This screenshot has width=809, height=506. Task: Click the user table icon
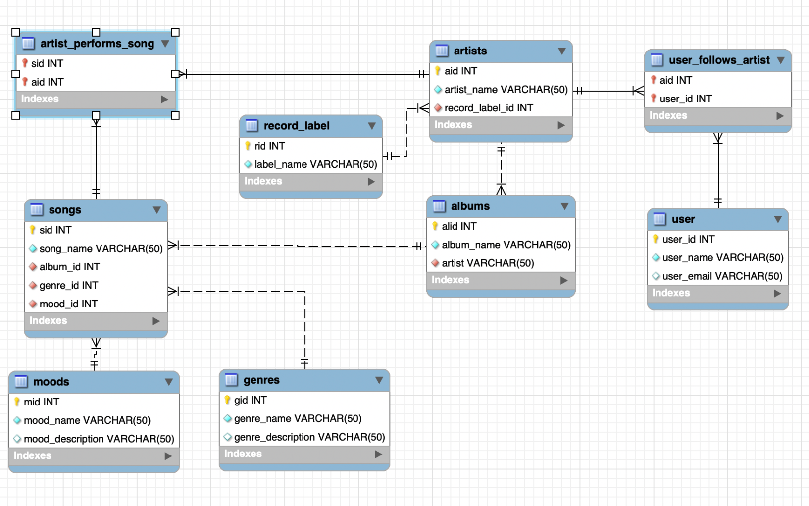point(659,219)
